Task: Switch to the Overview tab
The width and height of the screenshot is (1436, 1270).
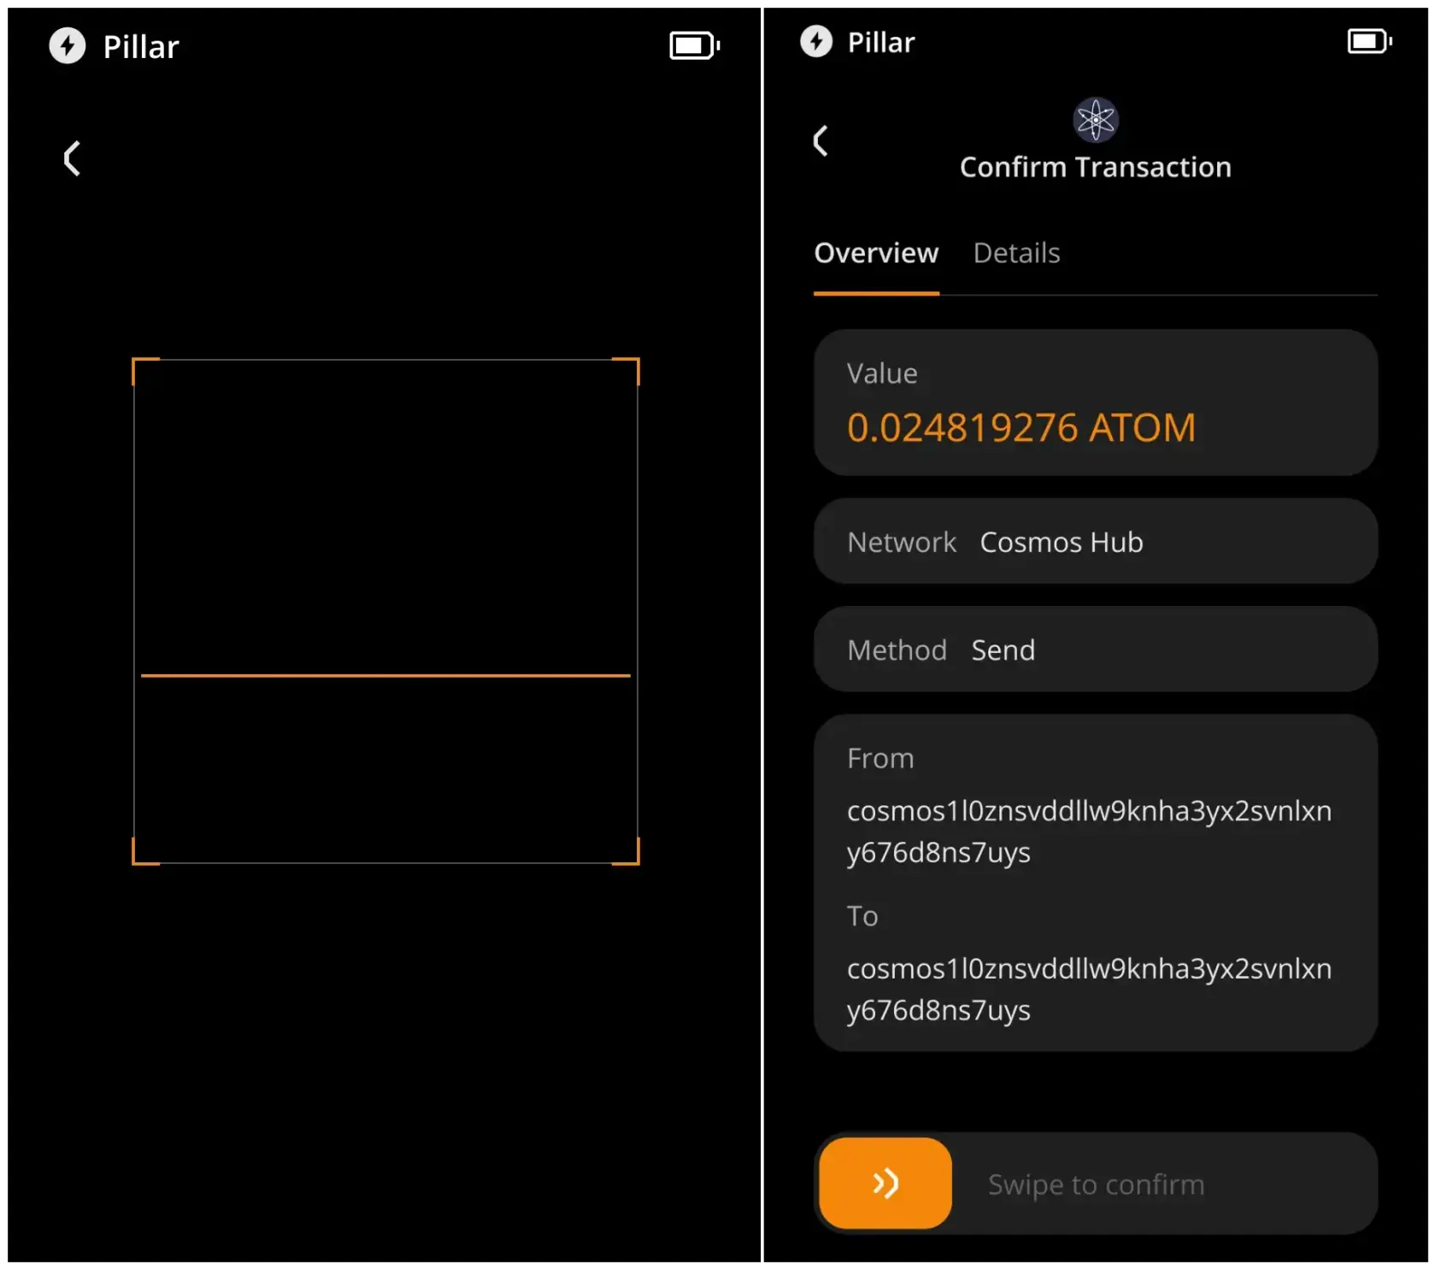Action: [x=876, y=254]
